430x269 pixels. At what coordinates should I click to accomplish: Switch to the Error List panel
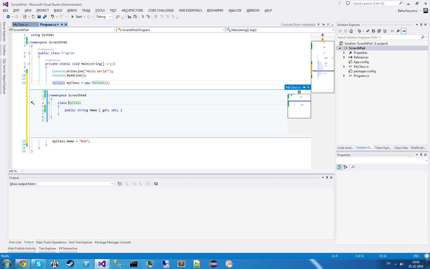pos(15,242)
